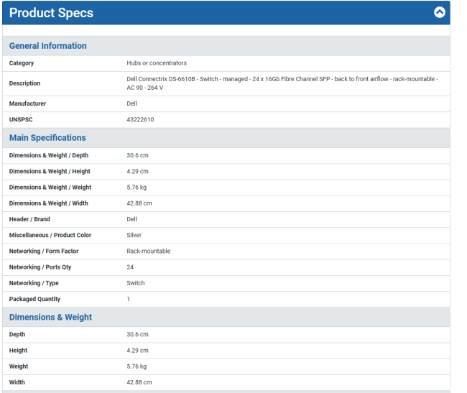Click the Dell Connectrix DS-6610B description text

(282, 83)
